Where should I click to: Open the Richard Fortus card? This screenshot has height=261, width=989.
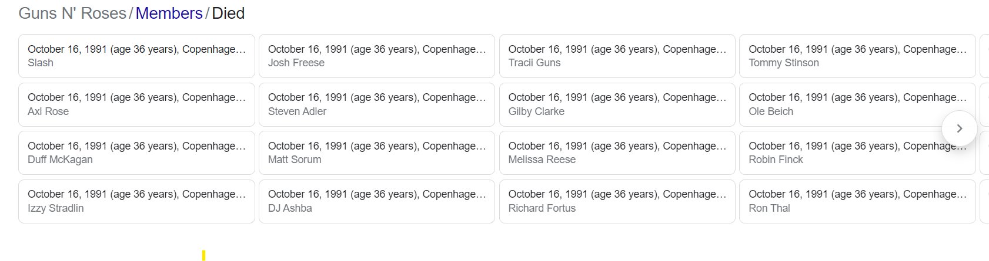pos(617,201)
